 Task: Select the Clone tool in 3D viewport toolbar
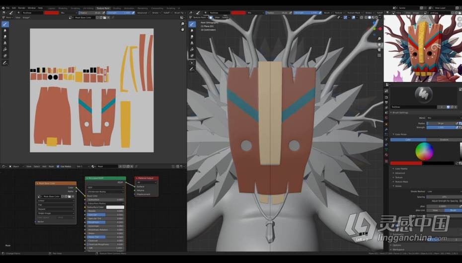[x=192, y=43]
